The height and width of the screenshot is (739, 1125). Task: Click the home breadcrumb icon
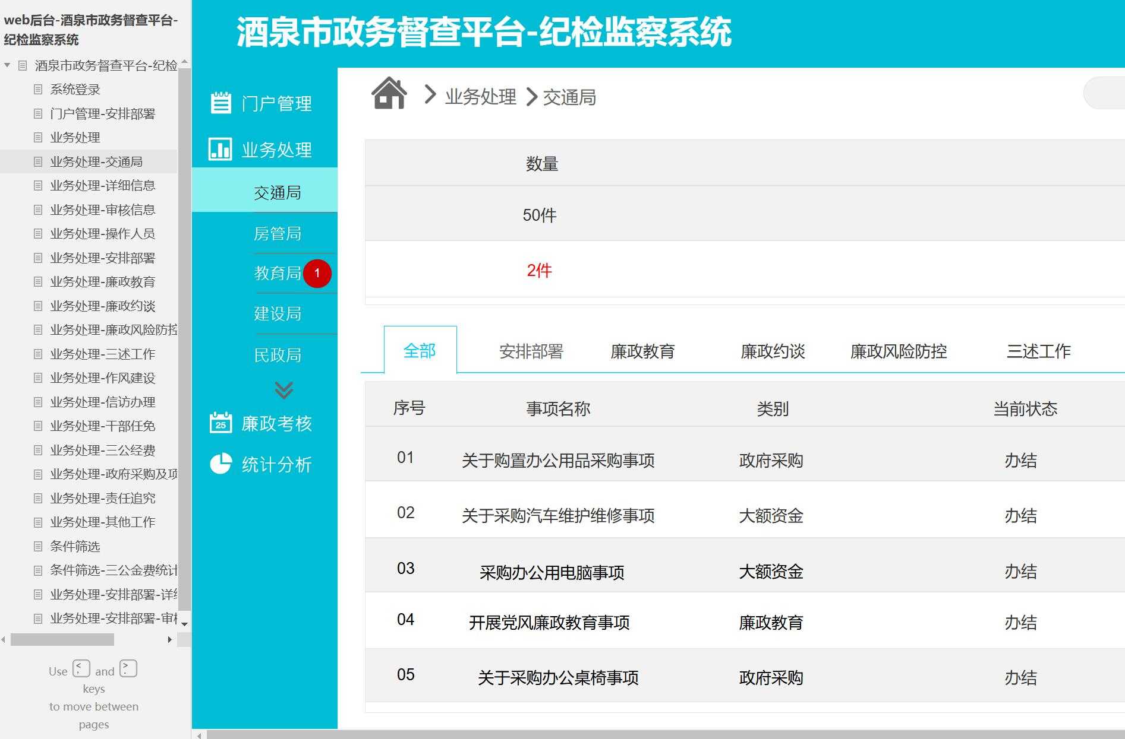click(389, 94)
